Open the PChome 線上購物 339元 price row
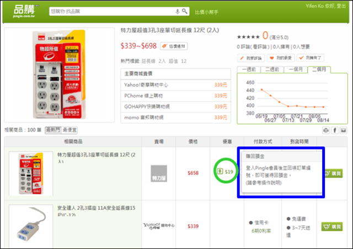This screenshot has height=249, width=353. [175, 96]
